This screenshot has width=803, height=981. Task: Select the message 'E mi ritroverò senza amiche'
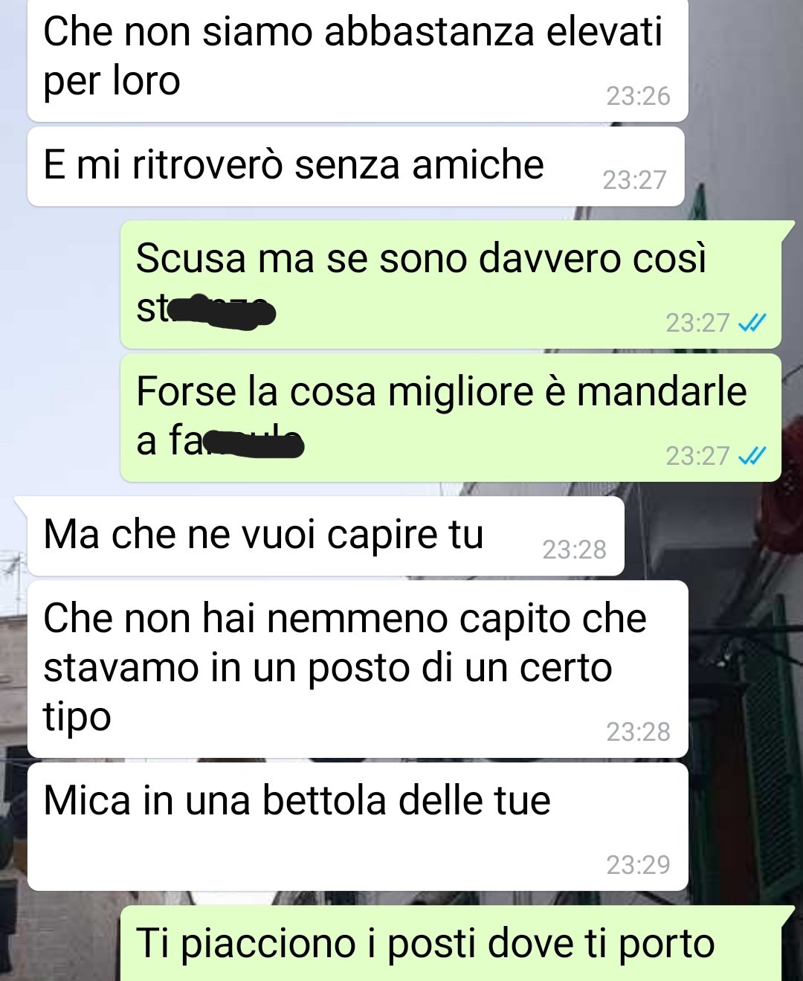355,167
